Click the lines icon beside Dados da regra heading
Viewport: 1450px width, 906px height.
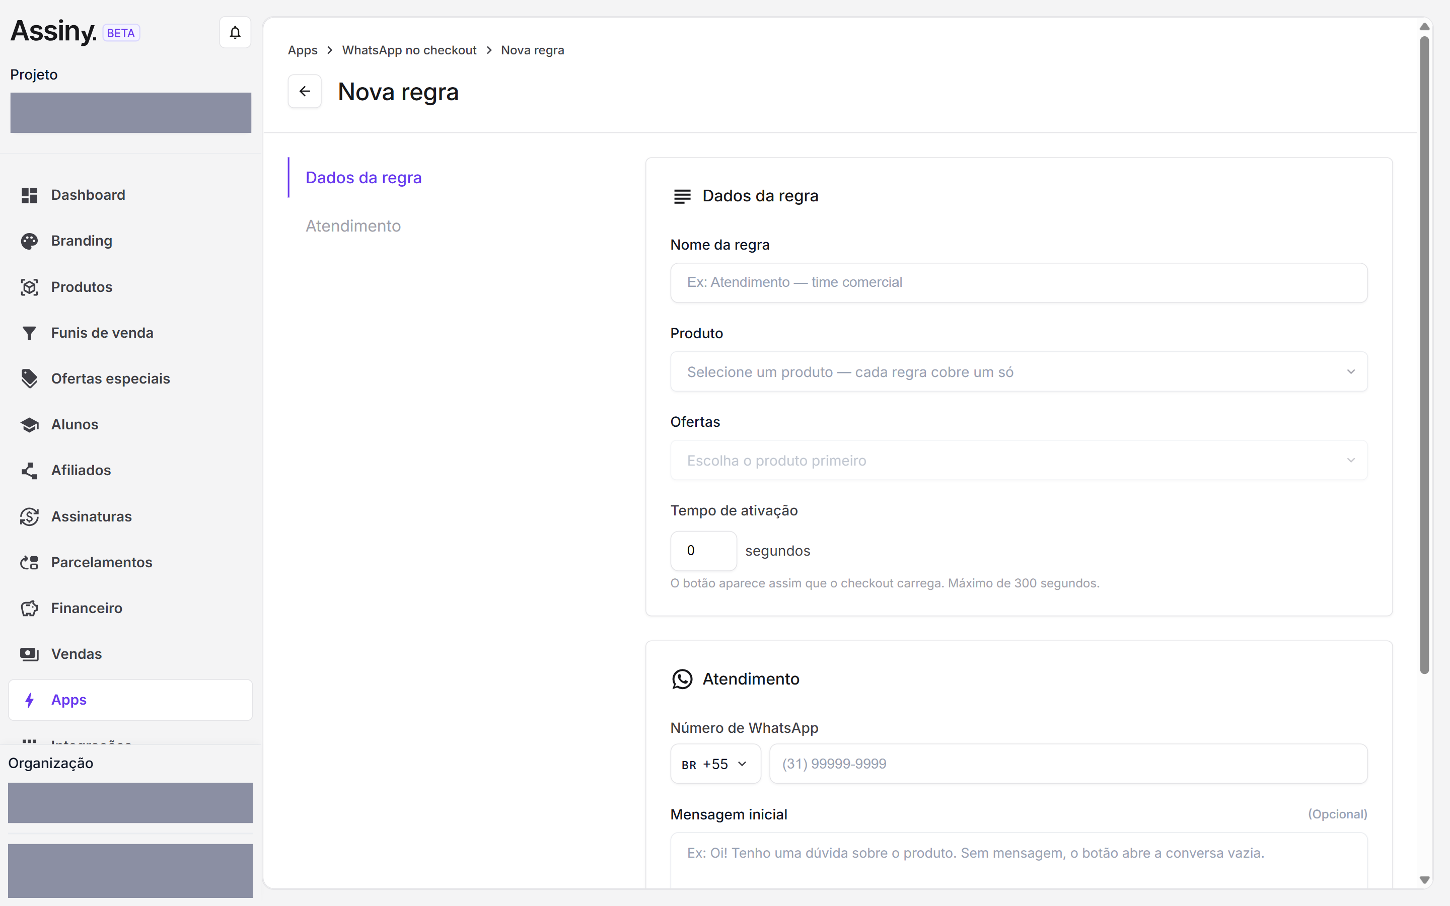click(682, 196)
